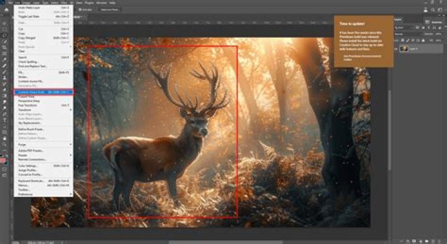Viewport: 447px width, 244px height.
Task: Toggle lock all icon in Layers panel
Action: (x=423, y=40)
